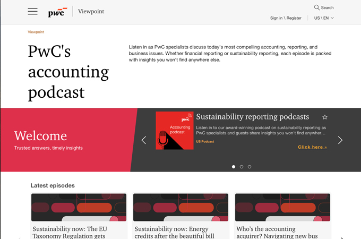This screenshot has width=361, height=239.
Task: Select the second carousel dot
Action: pyautogui.click(x=242, y=167)
